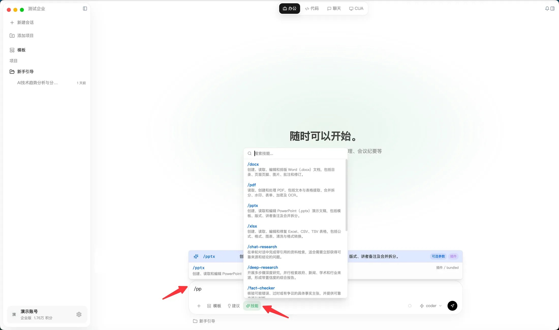
Task: Switch to the 办公 tab
Action: click(x=290, y=9)
